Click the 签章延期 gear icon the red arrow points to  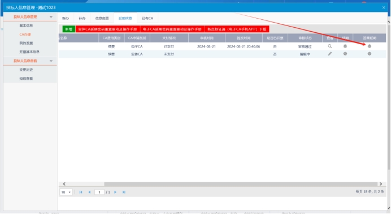coord(370,46)
